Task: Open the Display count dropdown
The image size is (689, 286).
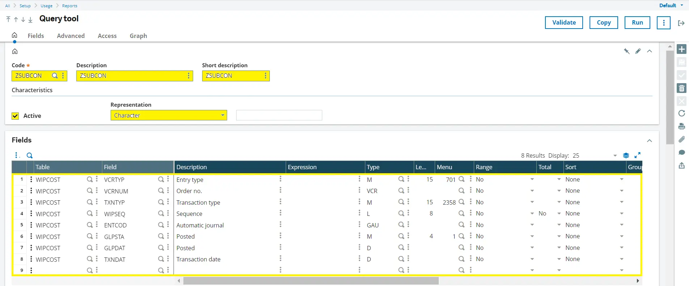Action: 615,155
